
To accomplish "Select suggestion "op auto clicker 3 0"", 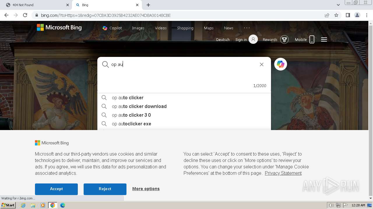I will (184, 115).
